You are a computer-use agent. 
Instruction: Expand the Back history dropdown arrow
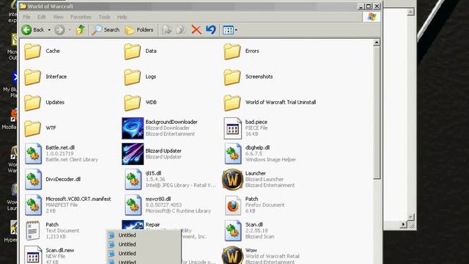coord(49,30)
